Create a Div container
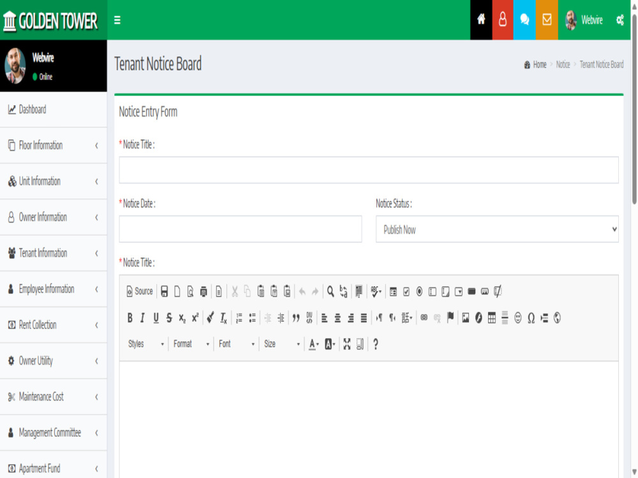This screenshot has width=638, height=478. pos(309,318)
